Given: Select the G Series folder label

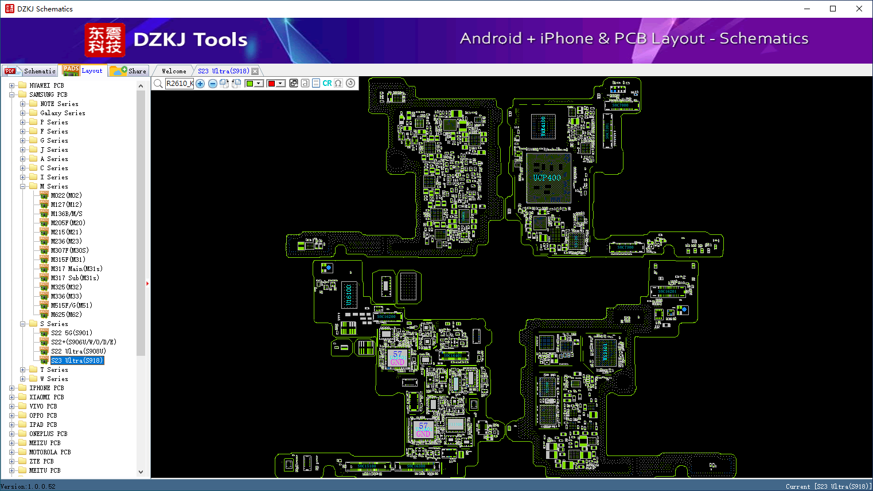Looking at the screenshot, I should [54, 140].
